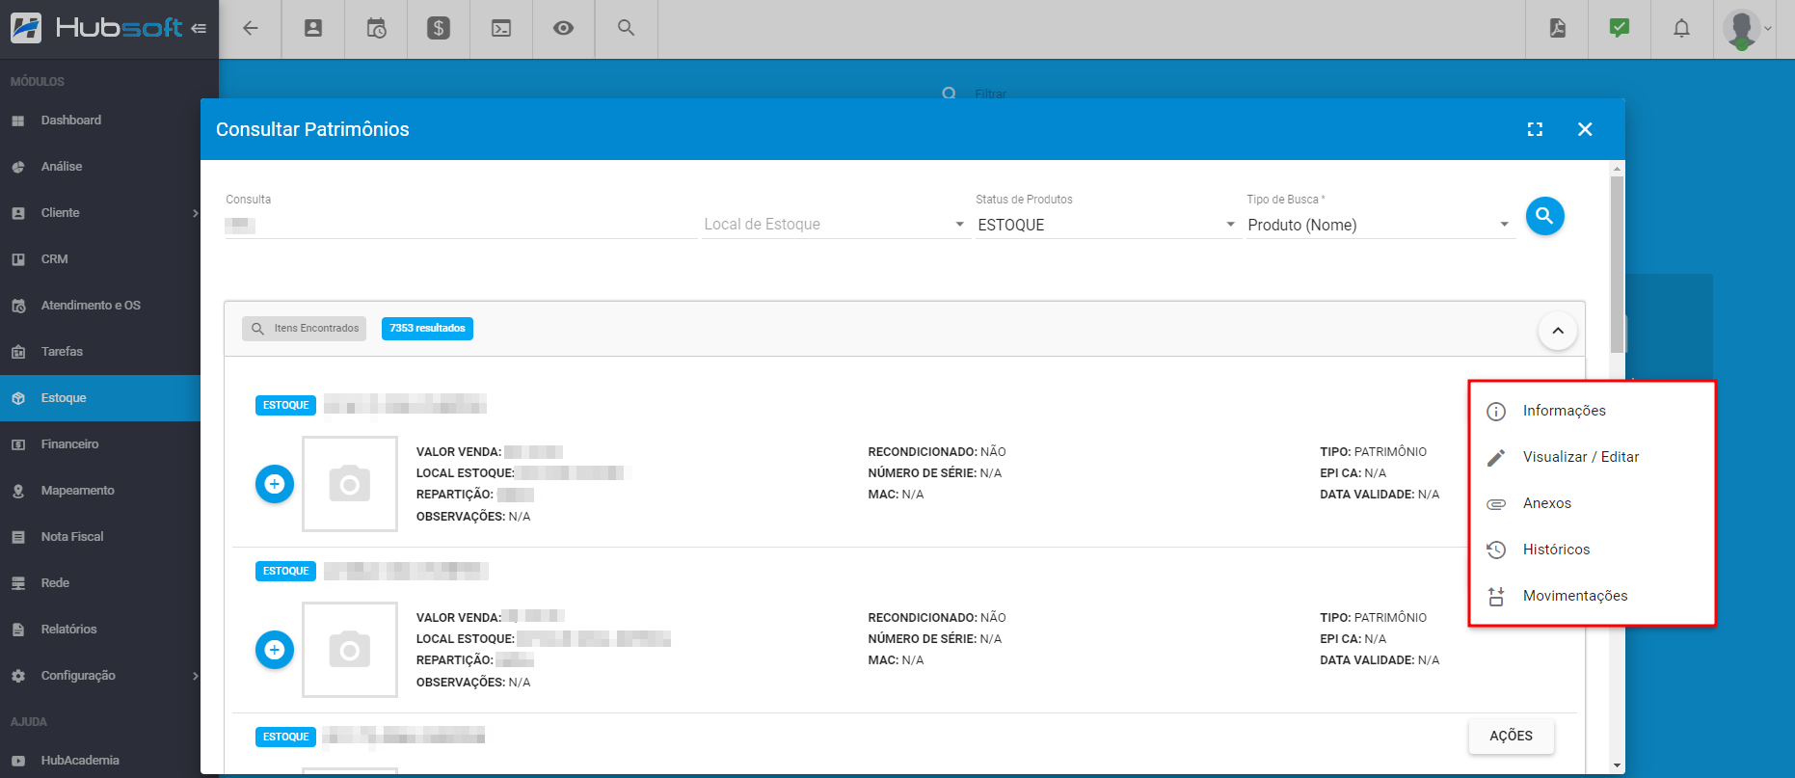Click the first item's ESTOQUE status tag
Image resolution: width=1795 pixels, height=778 pixels.
285,406
